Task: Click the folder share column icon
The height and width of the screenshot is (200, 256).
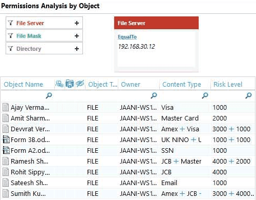Action: pyautogui.click(x=70, y=84)
